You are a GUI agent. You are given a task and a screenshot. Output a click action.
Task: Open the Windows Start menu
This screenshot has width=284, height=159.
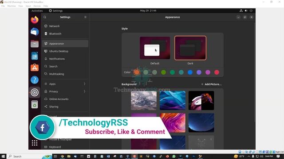(x=3, y=156)
